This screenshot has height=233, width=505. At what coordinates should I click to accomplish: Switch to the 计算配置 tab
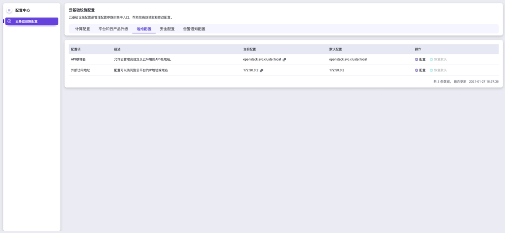coord(82,29)
